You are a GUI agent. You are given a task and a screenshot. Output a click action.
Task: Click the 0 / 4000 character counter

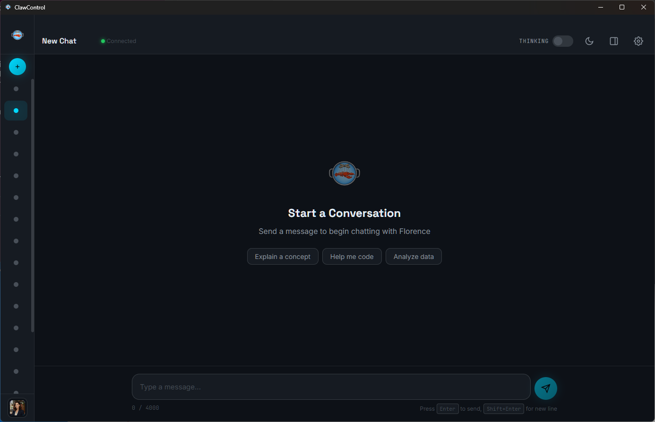tap(145, 407)
